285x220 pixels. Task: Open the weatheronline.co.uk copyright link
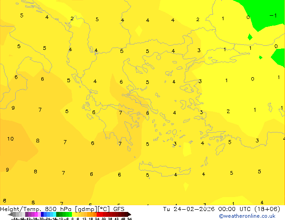click(x=247, y=216)
